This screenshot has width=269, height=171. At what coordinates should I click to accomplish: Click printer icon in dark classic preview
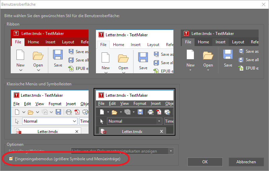click(x=151, y=112)
